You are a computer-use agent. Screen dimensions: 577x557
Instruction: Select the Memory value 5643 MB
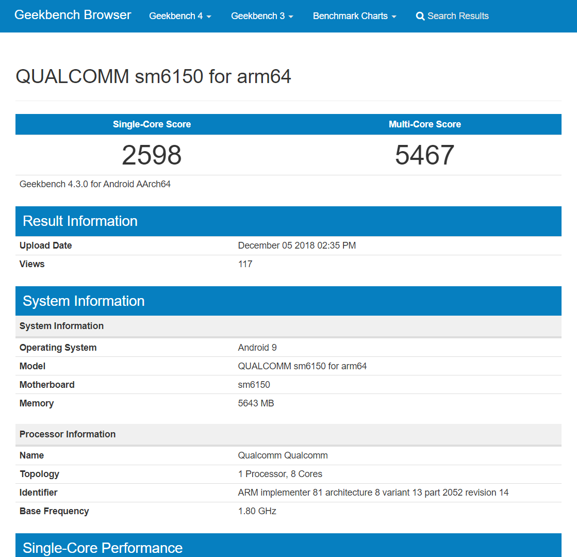[256, 403]
